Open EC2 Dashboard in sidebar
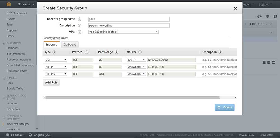The image size is (280, 138). pos(17,13)
